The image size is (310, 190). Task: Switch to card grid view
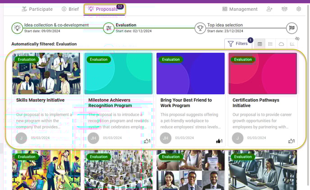(260, 44)
